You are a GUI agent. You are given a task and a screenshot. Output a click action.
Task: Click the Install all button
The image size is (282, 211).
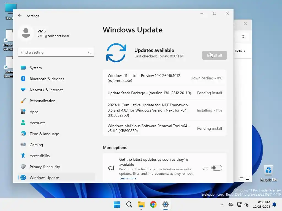[214, 55]
